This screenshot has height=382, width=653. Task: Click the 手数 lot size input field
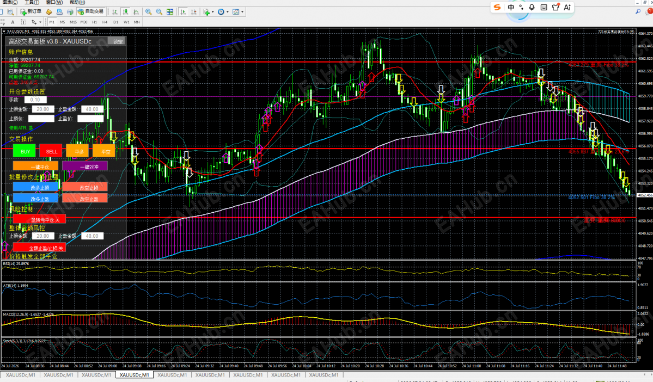point(35,100)
